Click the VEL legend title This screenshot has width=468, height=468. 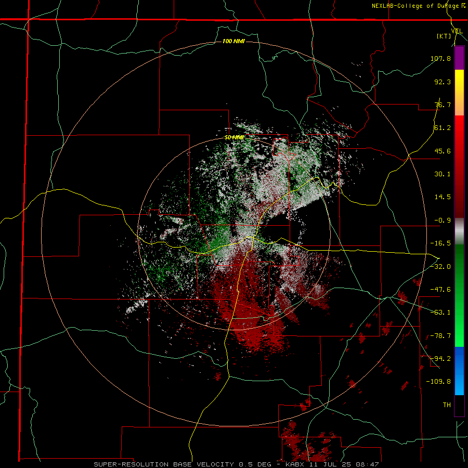[x=457, y=31]
